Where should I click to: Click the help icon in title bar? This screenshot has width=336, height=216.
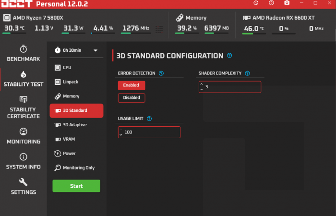pyautogui.click(x=271, y=3)
